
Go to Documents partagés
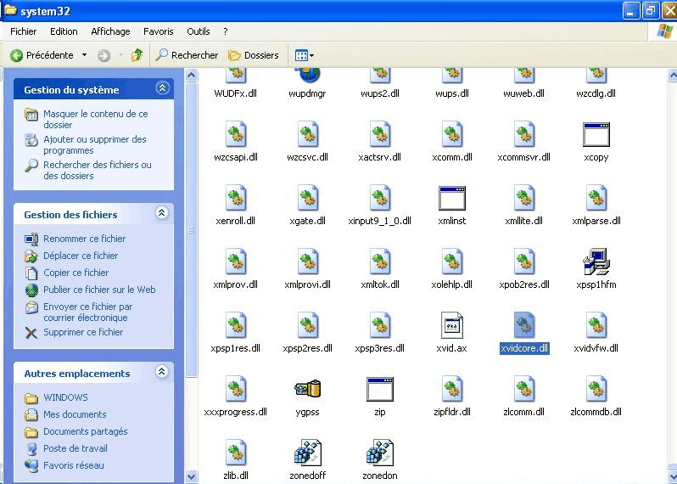(x=86, y=431)
